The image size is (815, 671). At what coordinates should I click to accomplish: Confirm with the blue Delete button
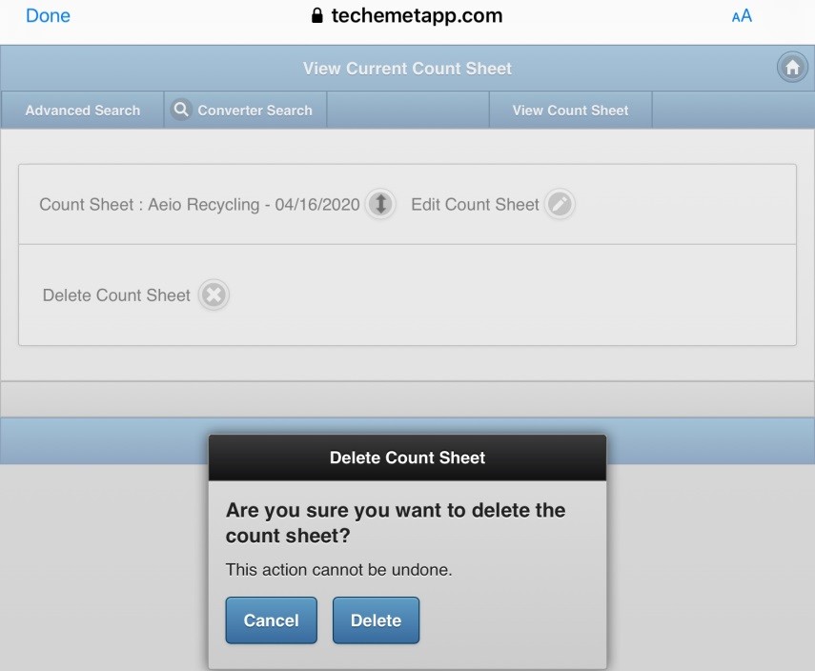376,620
